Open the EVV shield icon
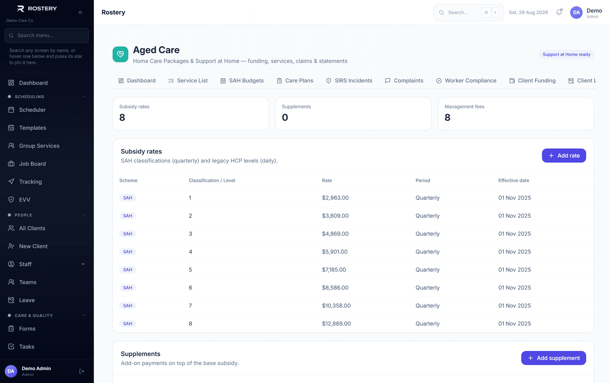 (x=11, y=200)
